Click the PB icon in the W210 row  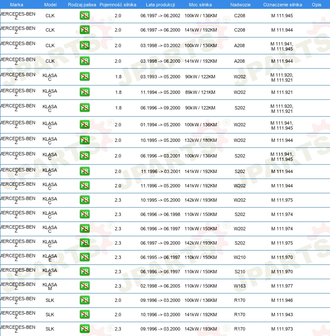(84, 257)
